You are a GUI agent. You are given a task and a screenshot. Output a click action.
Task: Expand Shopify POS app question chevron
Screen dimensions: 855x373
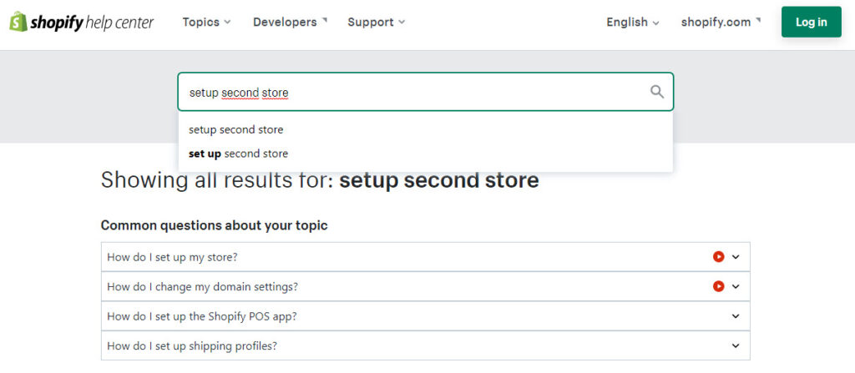(736, 316)
